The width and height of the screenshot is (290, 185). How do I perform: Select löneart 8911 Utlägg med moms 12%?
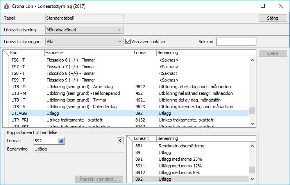pos(191,166)
